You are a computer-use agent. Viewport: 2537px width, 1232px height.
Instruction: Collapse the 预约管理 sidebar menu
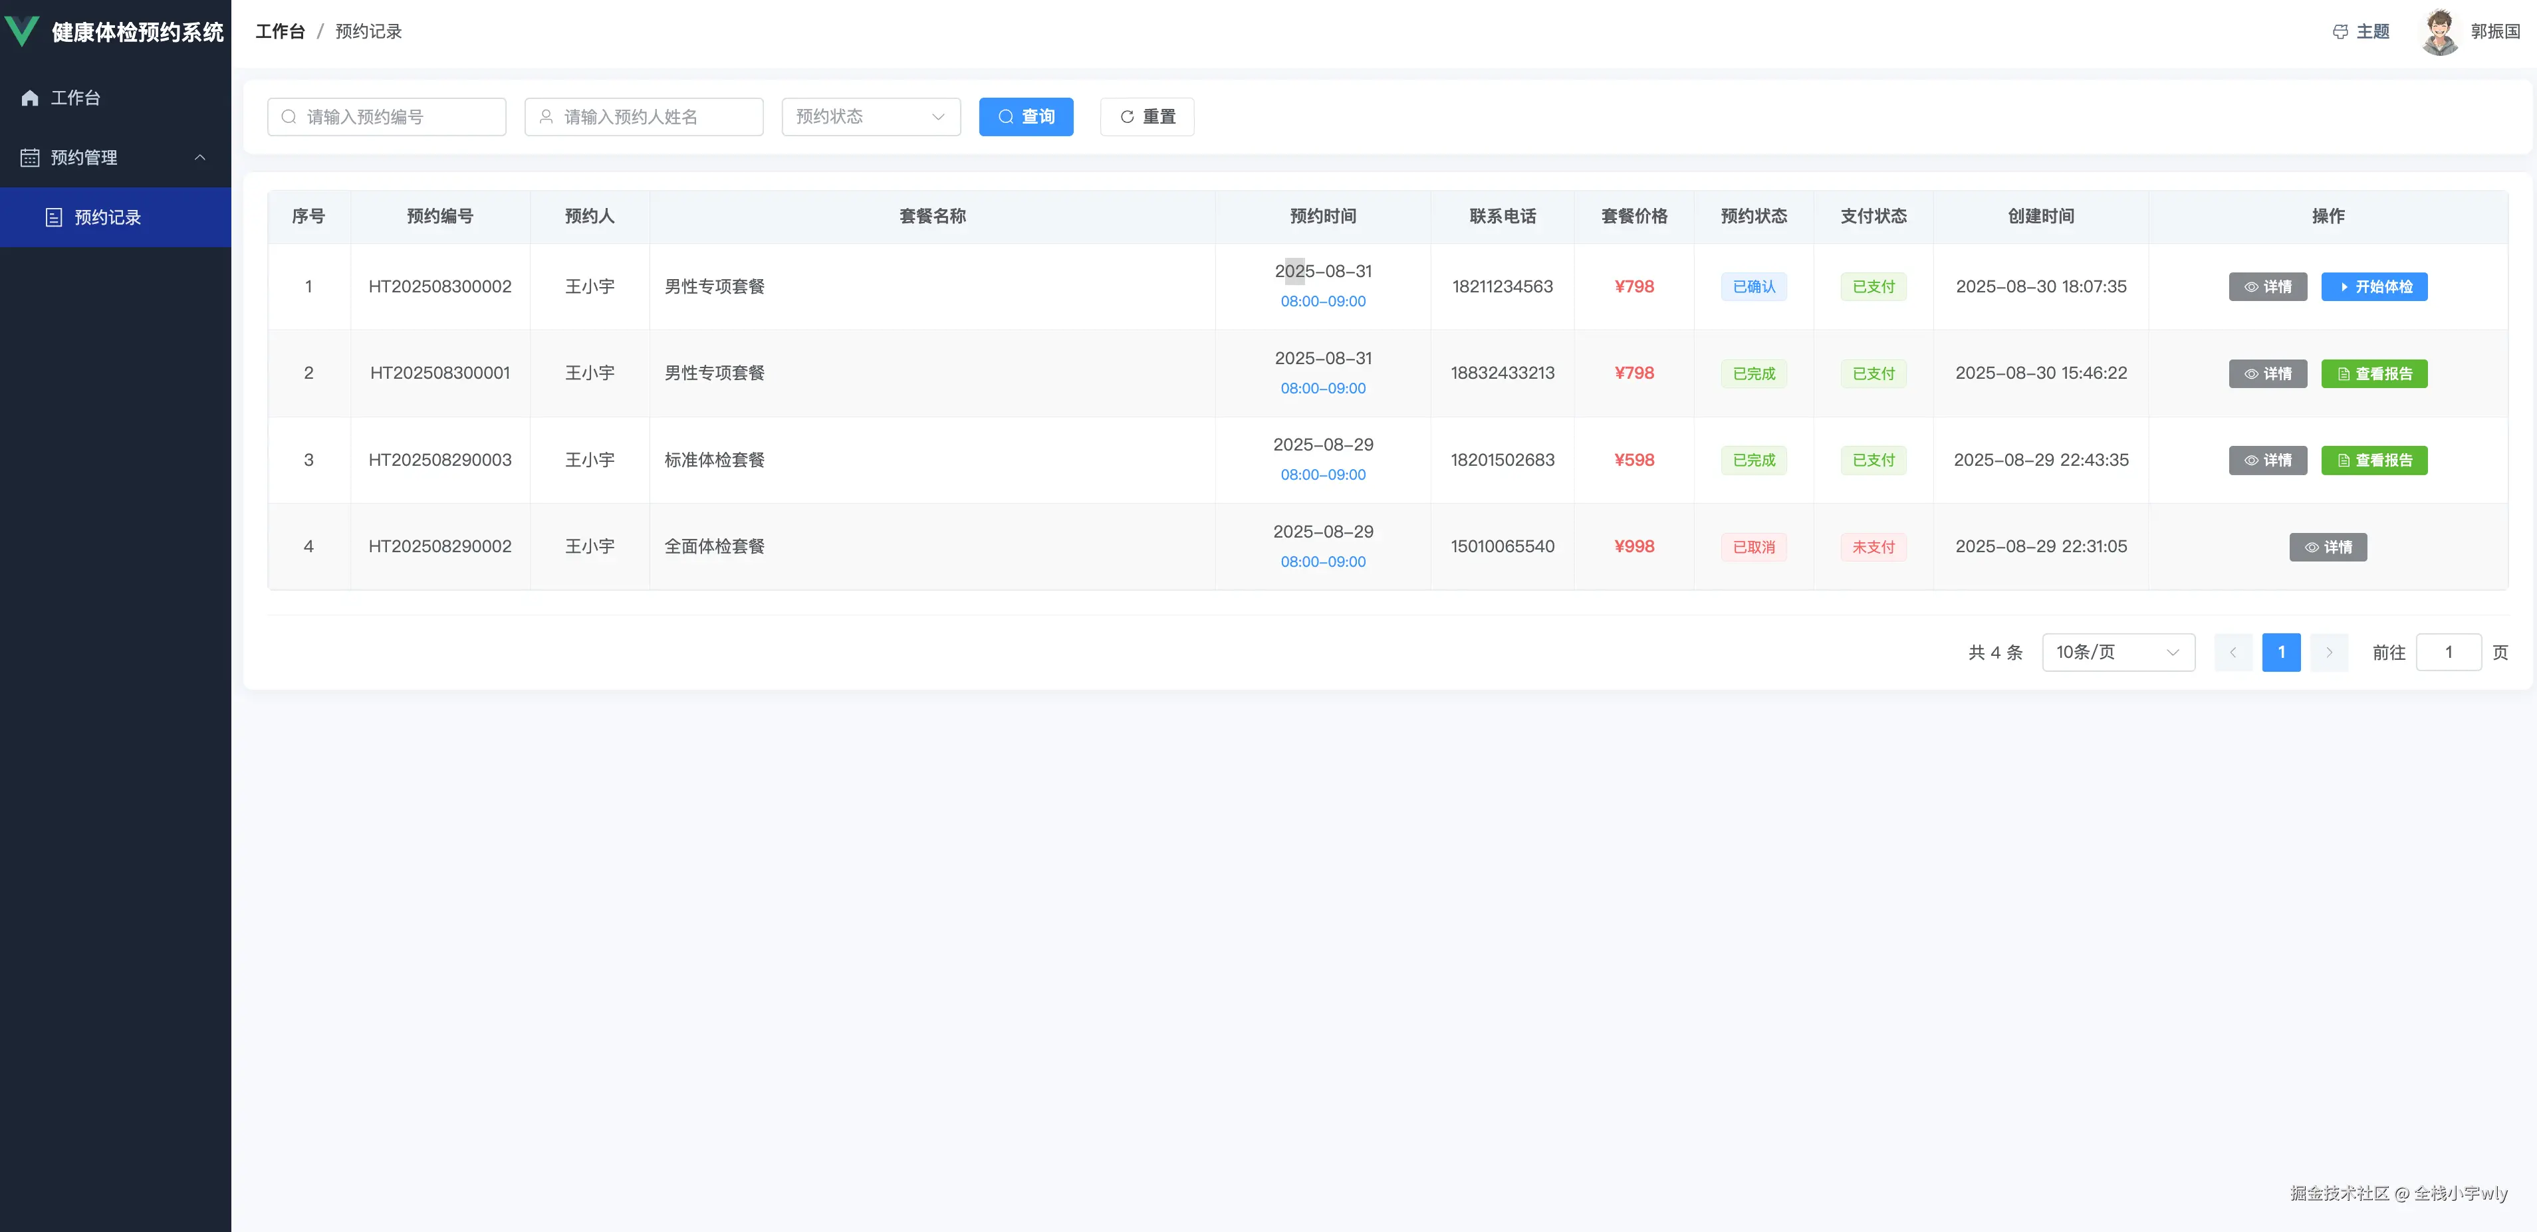pyautogui.click(x=200, y=157)
